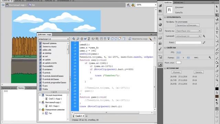Open the Color palette panel icon in dock
Image resolution: width=220 pixels, height=124 pixels.
[x=160, y=6]
